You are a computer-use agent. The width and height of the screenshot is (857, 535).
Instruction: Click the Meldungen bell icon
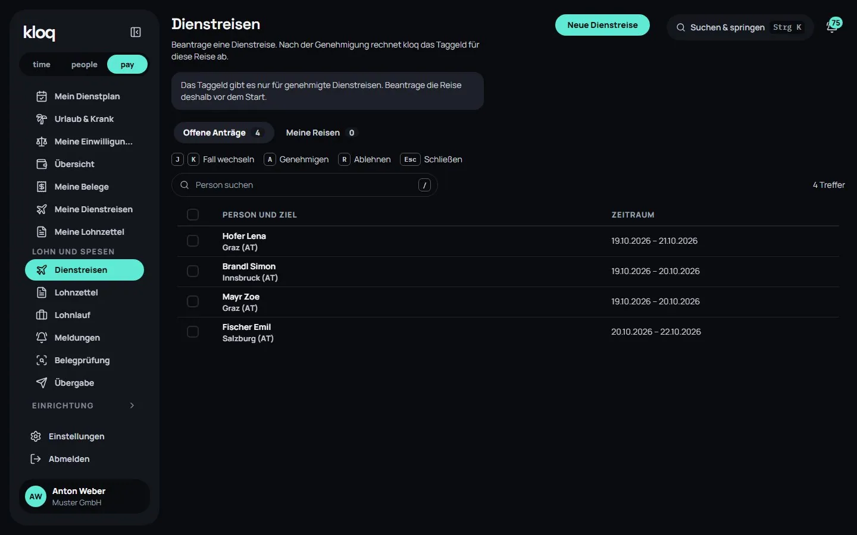tap(42, 338)
